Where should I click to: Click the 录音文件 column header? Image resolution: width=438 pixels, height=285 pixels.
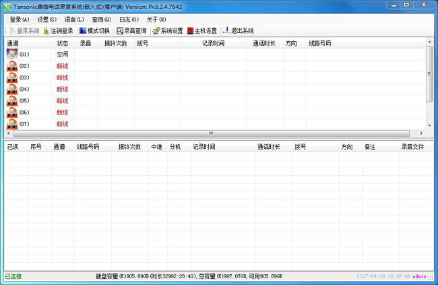pos(412,146)
